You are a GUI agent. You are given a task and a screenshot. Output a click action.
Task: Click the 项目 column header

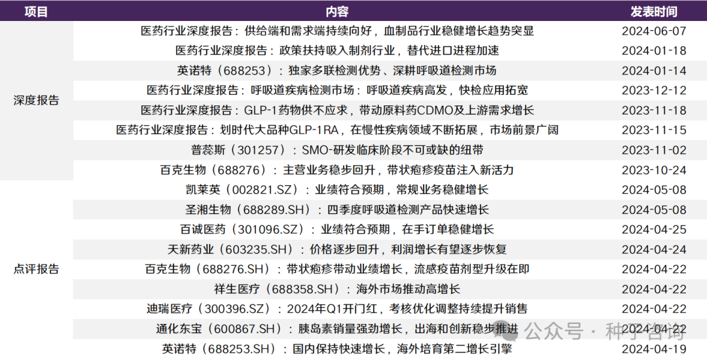tap(36, 12)
